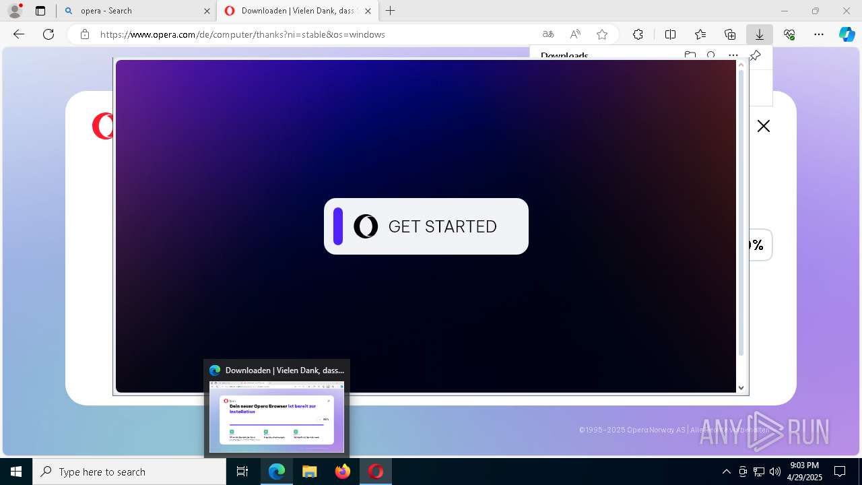
Task: Add this page to favorites
Action: (602, 34)
